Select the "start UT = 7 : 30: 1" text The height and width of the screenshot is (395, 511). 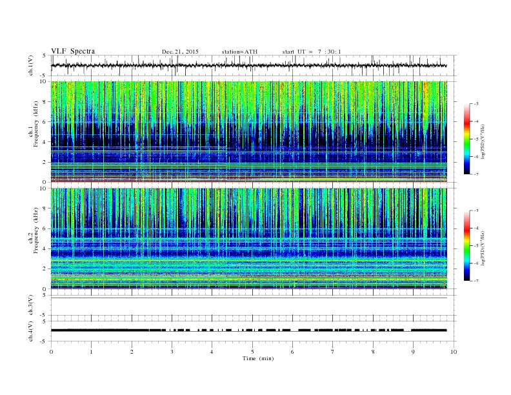(x=312, y=52)
